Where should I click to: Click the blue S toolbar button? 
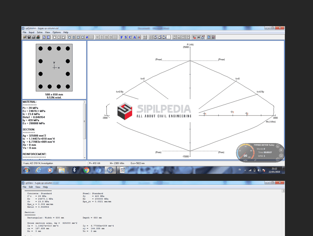coord(126,37)
